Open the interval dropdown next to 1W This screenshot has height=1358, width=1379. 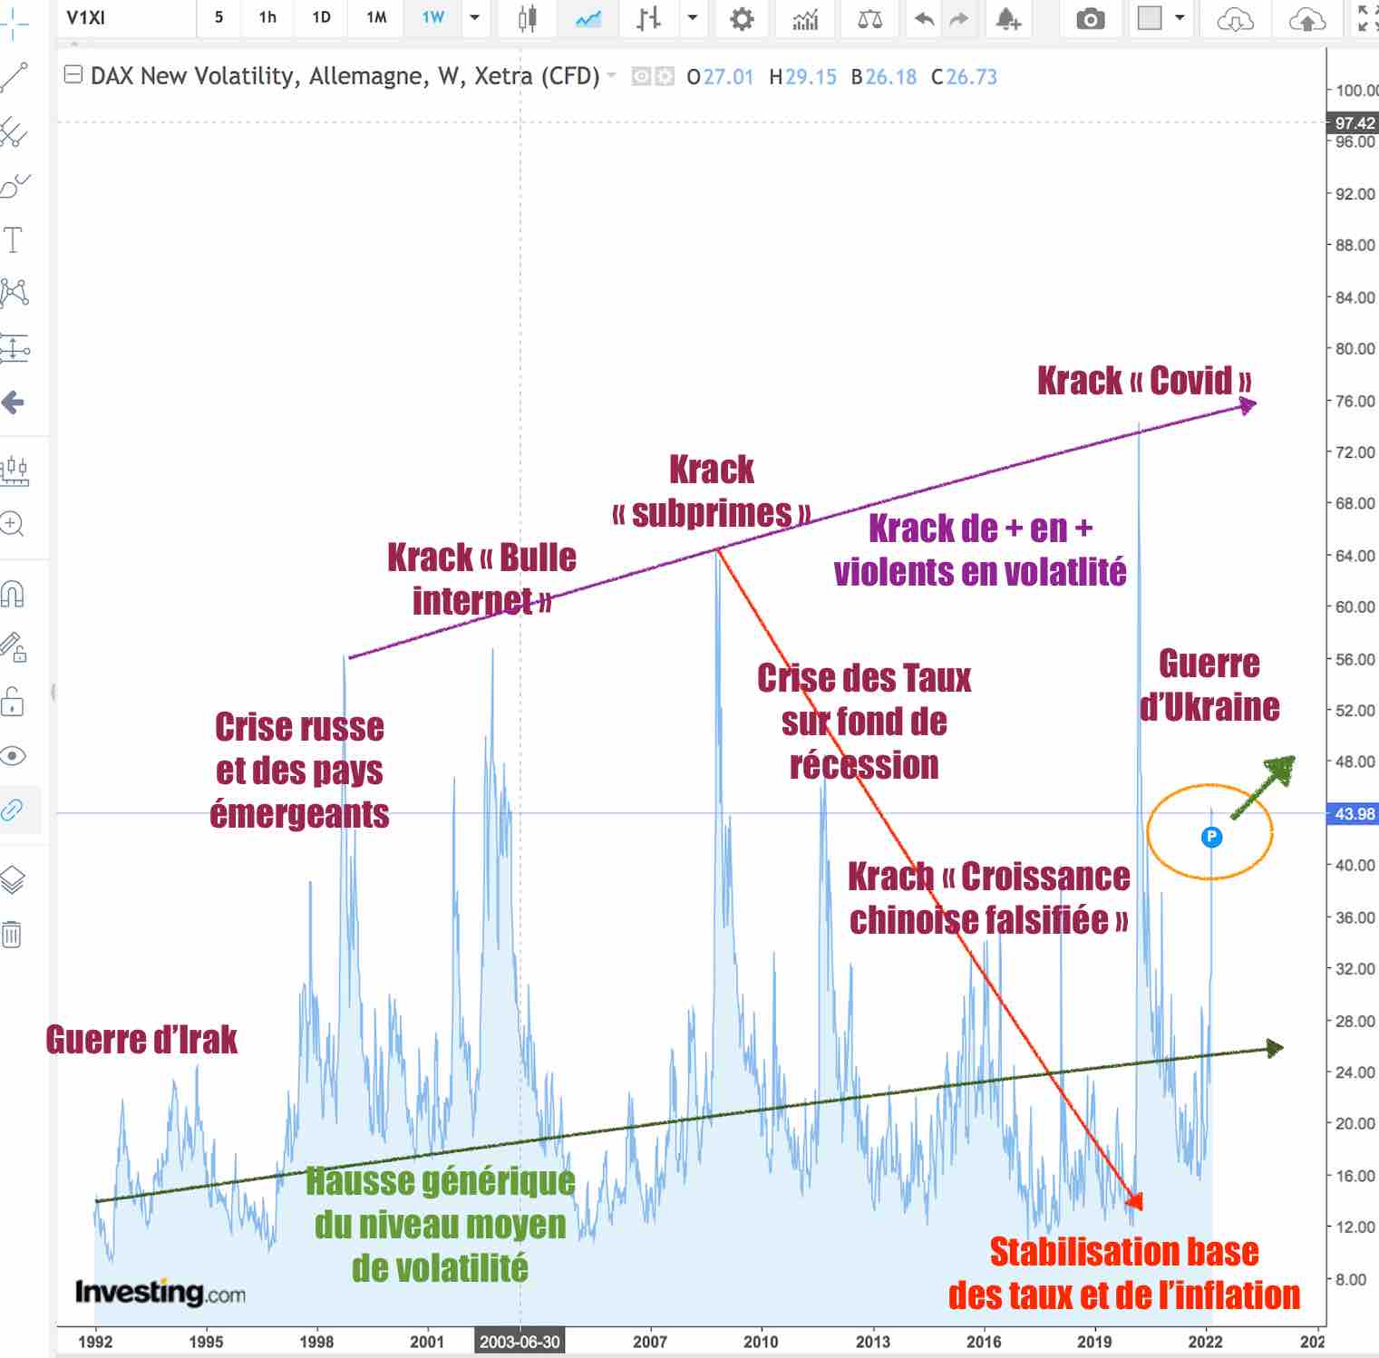[x=474, y=18]
